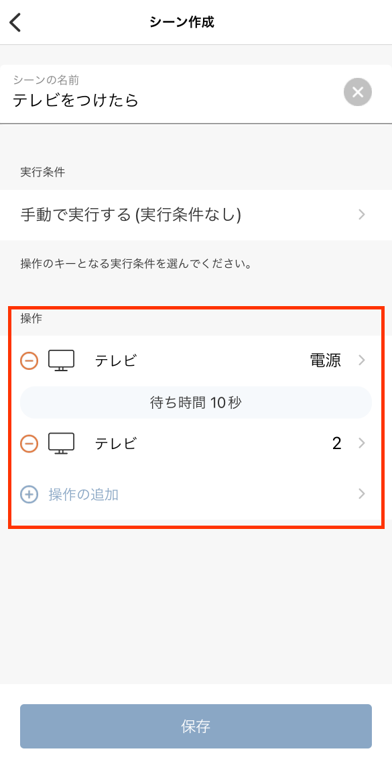The height and width of the screenshot is (776, 392).
Task: Click the TV icon in the channel 2 row
Action: coord(61,444)
